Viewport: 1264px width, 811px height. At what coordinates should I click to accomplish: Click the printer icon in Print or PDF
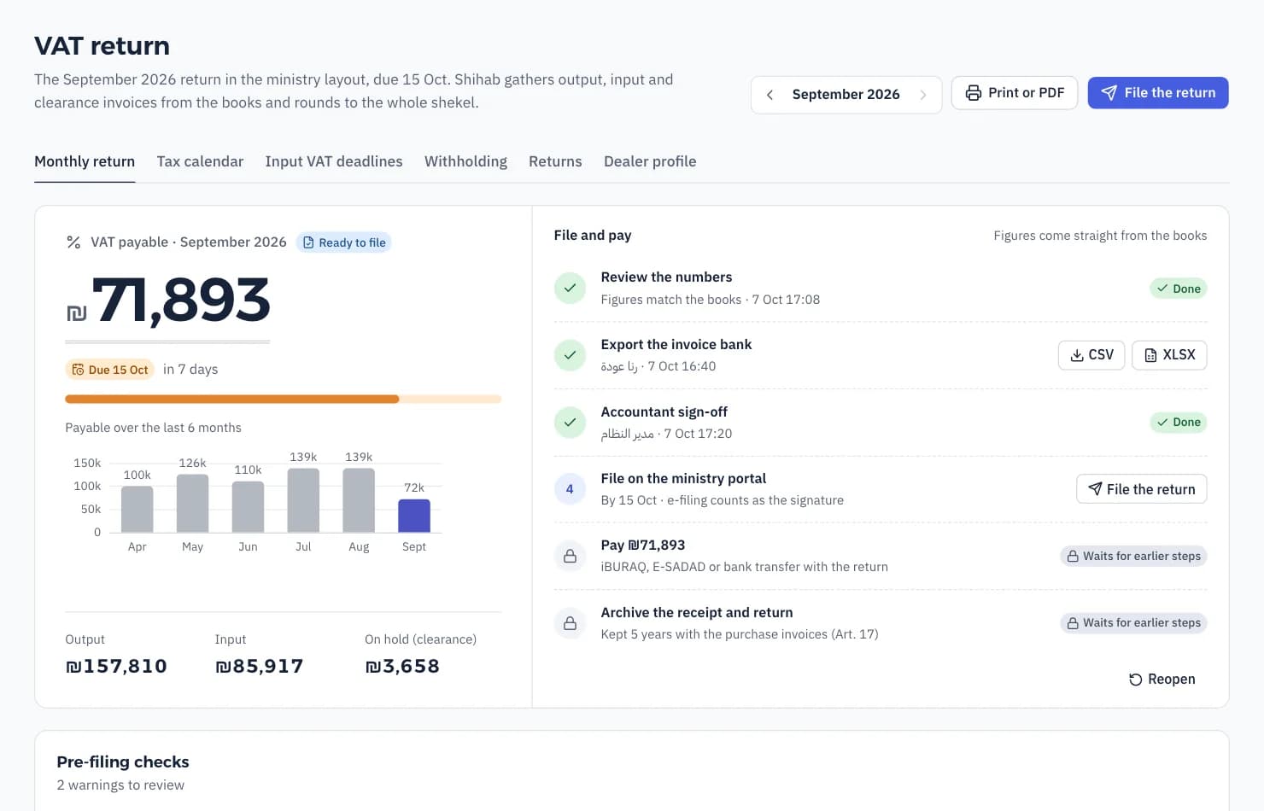pyautogui.click(x=973, y=93)
